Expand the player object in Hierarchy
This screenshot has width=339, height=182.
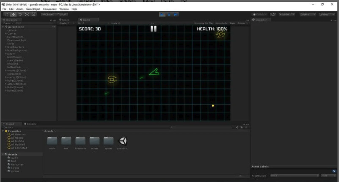6,54
